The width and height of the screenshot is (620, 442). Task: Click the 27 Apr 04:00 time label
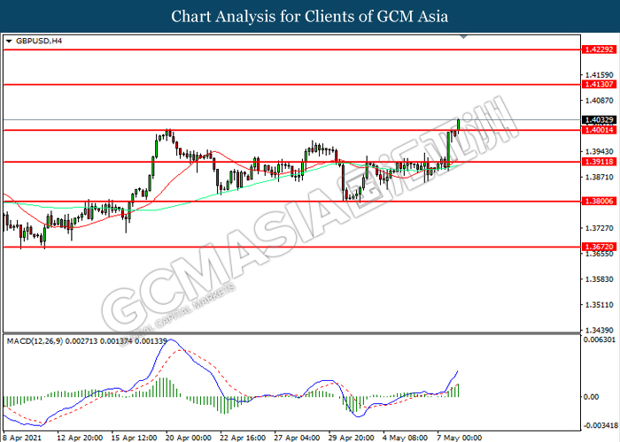coord(297,438)
